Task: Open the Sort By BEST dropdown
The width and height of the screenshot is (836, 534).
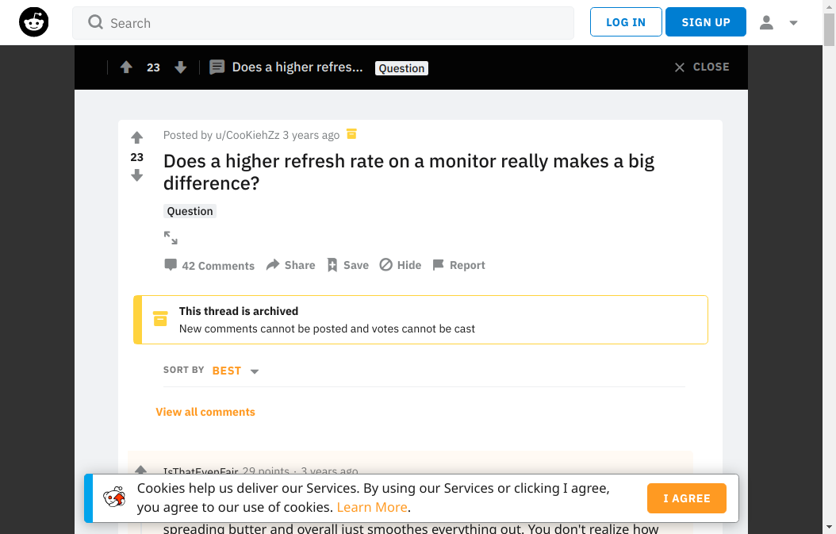Action: pos(235,371)
